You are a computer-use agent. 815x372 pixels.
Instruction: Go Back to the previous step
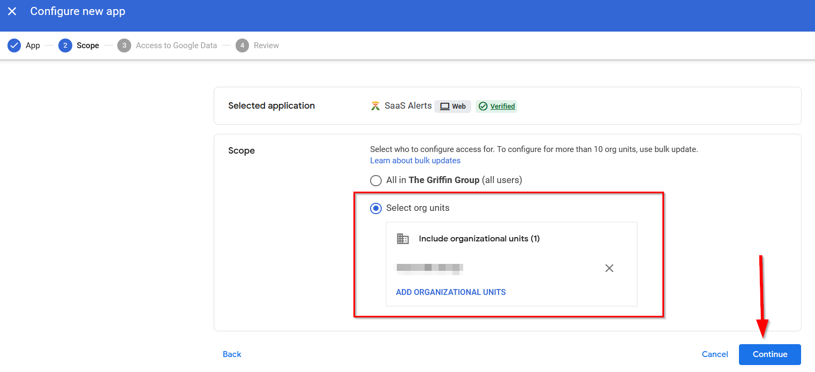232,354
